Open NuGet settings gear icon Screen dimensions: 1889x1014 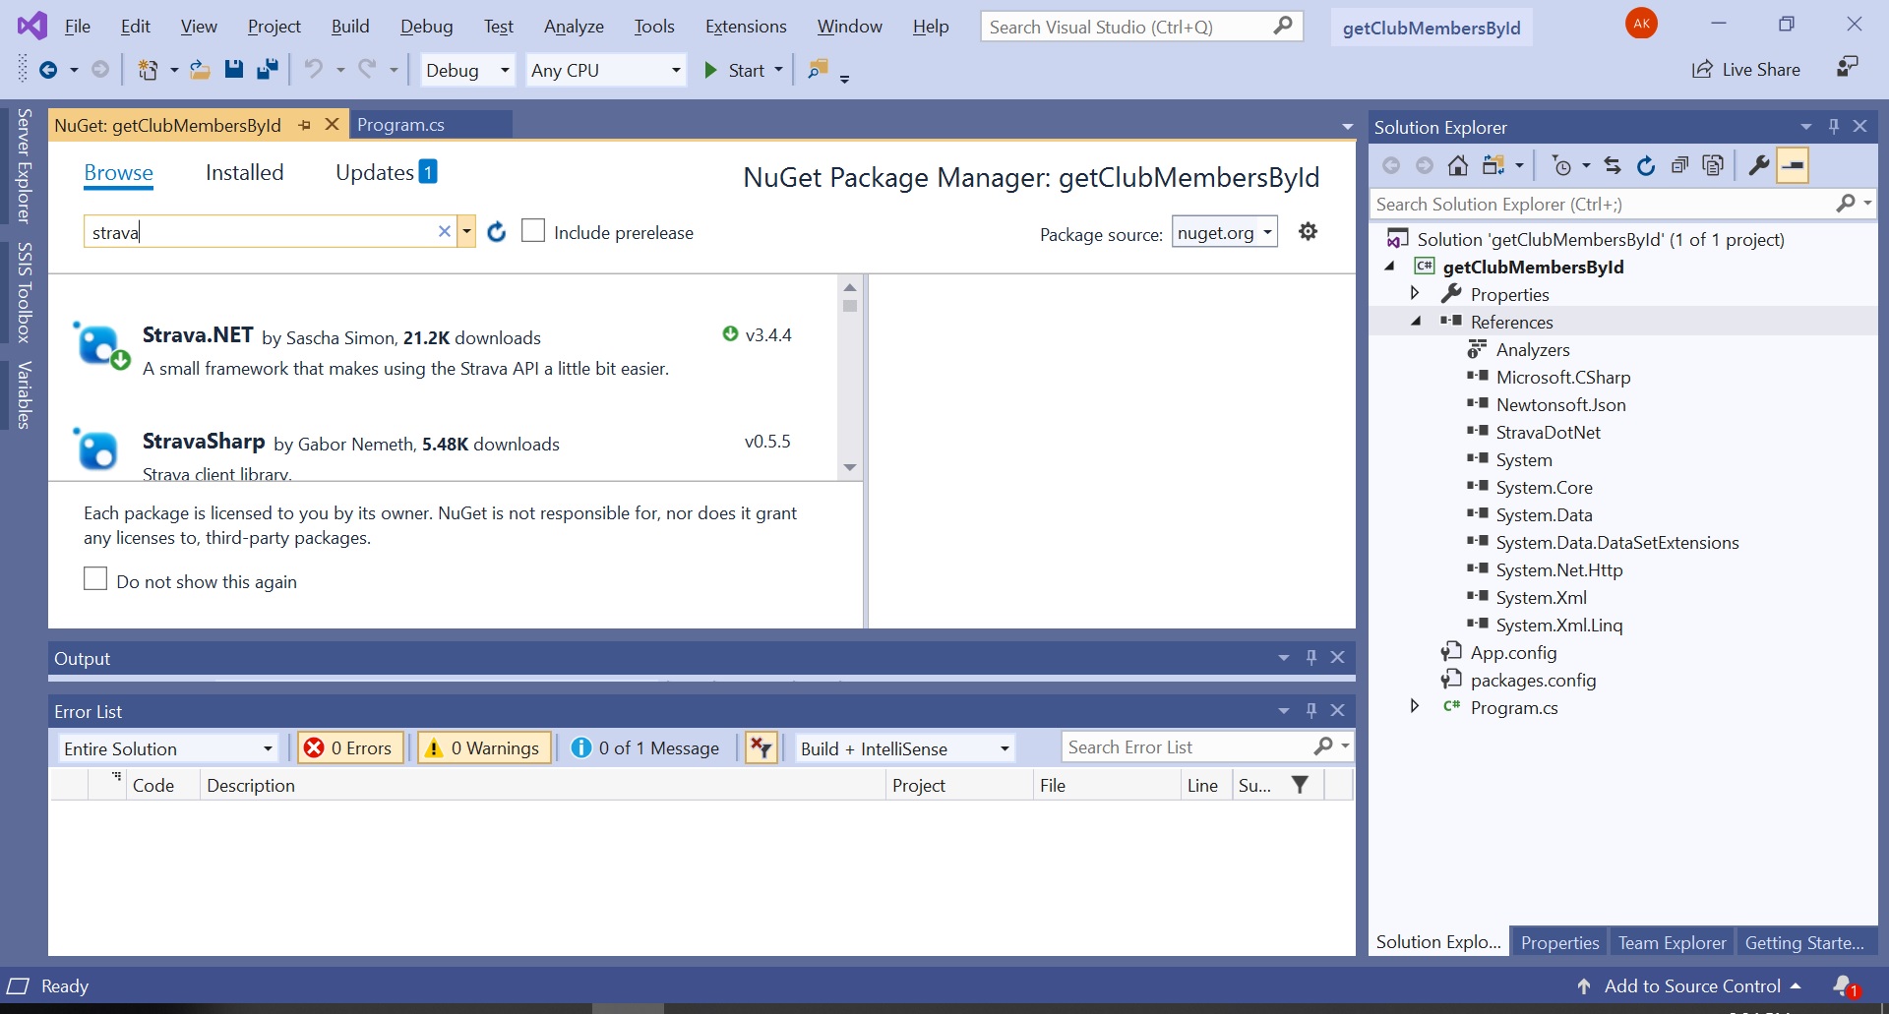(1308, 231)
